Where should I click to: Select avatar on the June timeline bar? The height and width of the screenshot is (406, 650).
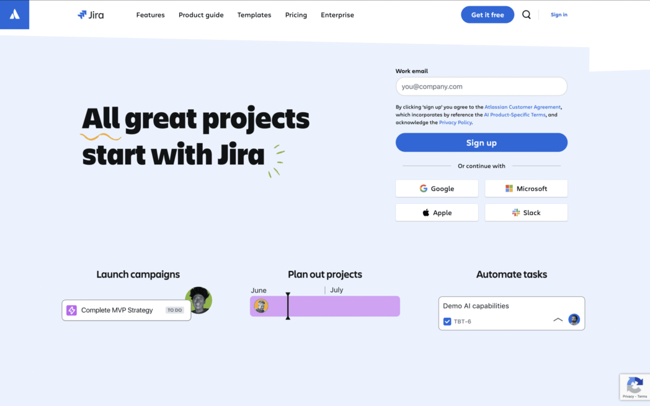[x=261, y=306]
